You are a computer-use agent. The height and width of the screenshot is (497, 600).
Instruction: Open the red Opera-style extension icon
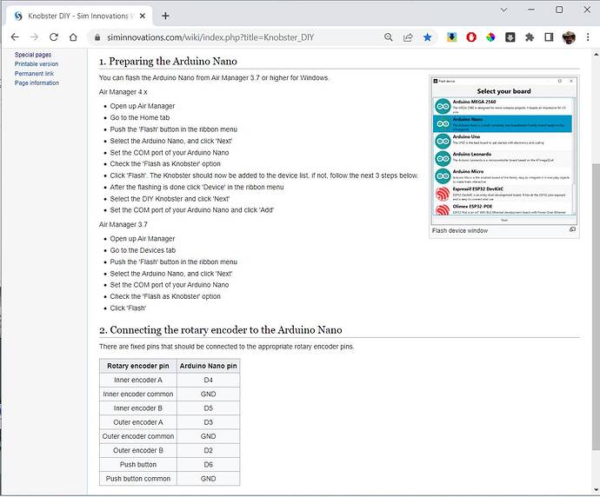471,37
